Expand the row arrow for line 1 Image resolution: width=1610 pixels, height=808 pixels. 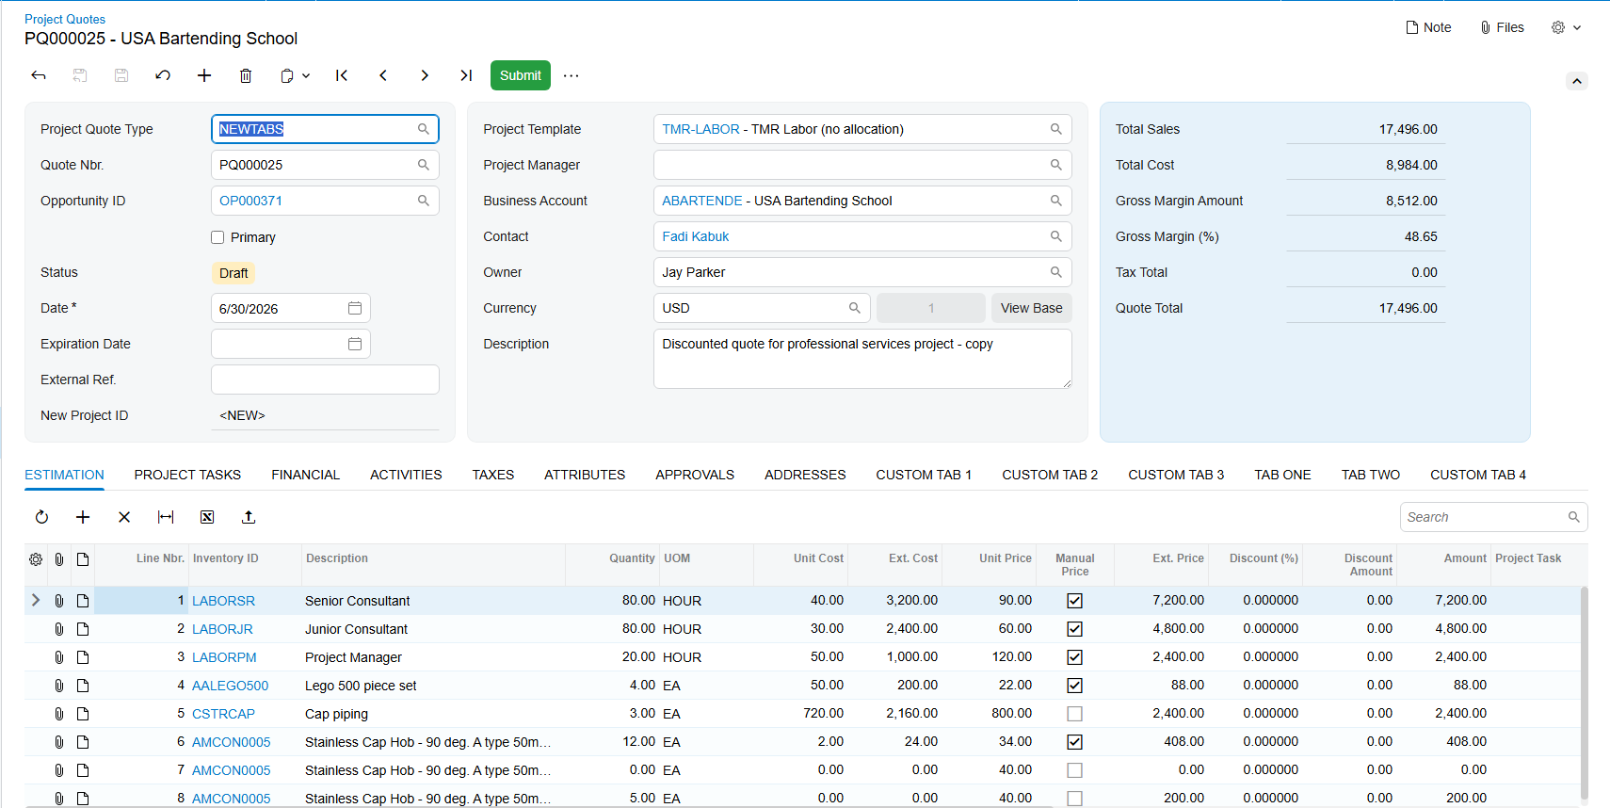pyautogui.click(x=36, y=600)
